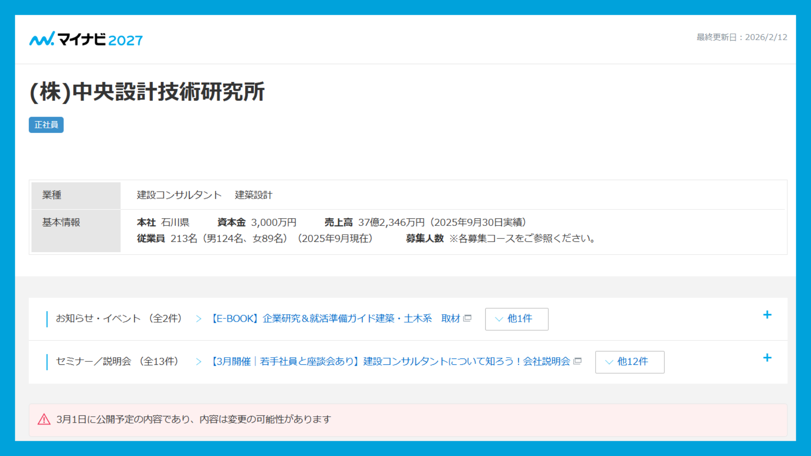This screenshot has width=811, height=456.
Task: Open the 他12件 dropdown
Action: (629, 362)
